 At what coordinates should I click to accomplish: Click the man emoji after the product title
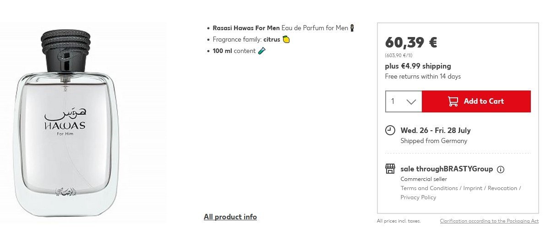[x=352, y=28]
